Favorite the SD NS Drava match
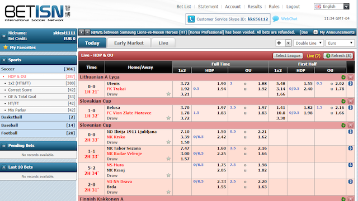The width and height of the screenshot is (358, 201). (168, 192)
